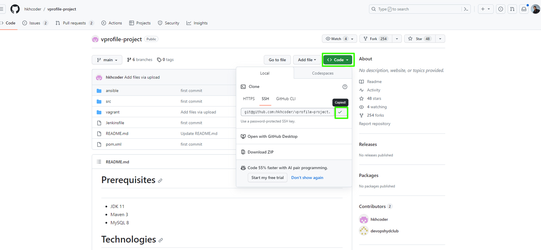Click the Clone help question mark icon
The image size is (541, 250).
[x=345, y=87]
